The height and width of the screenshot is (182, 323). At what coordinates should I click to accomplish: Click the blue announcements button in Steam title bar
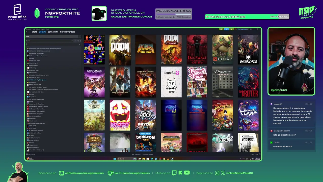coord(226,29)
